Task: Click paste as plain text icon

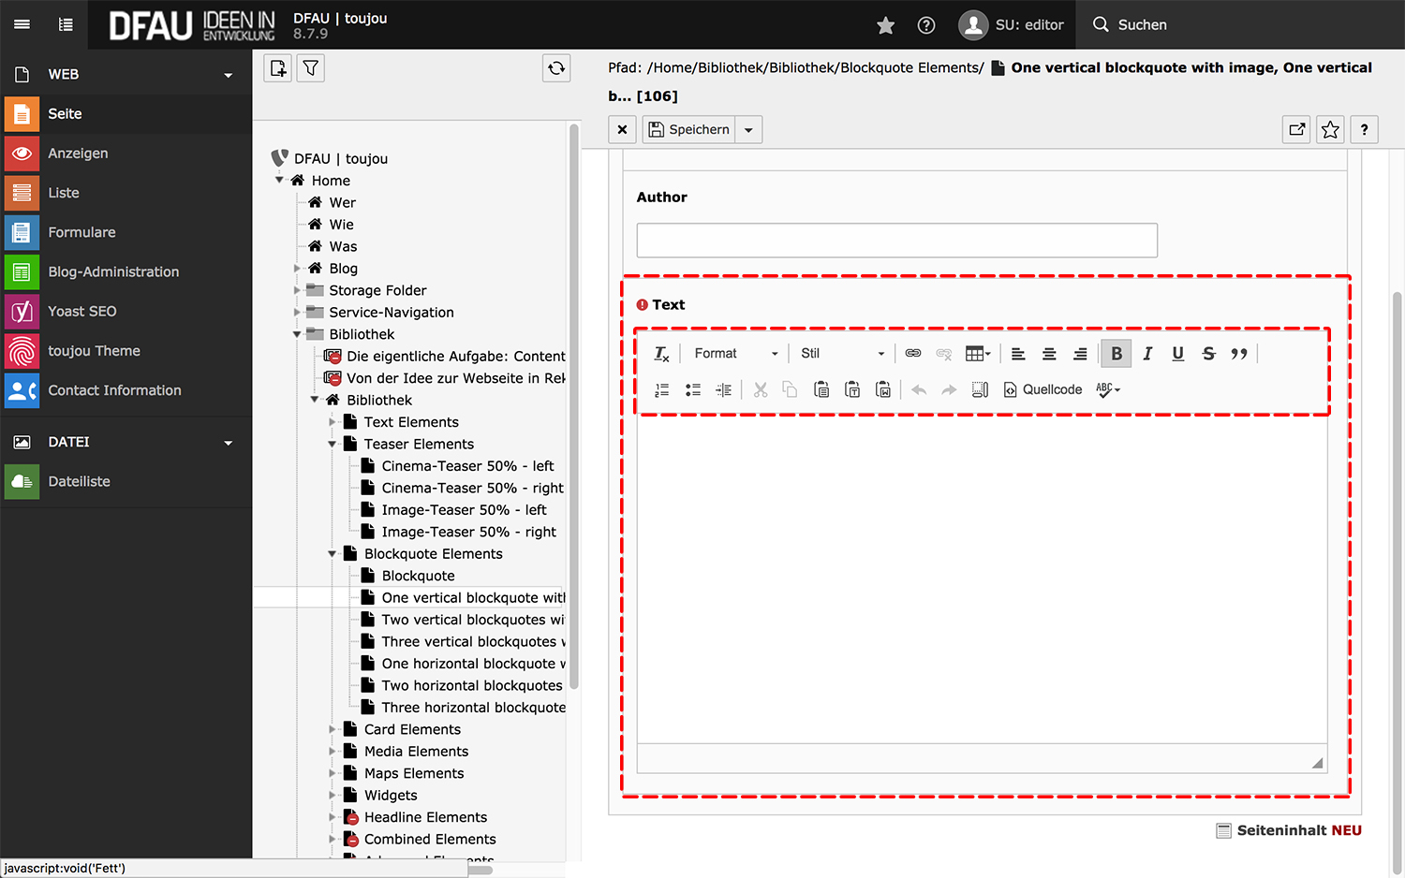Action: 852,389
